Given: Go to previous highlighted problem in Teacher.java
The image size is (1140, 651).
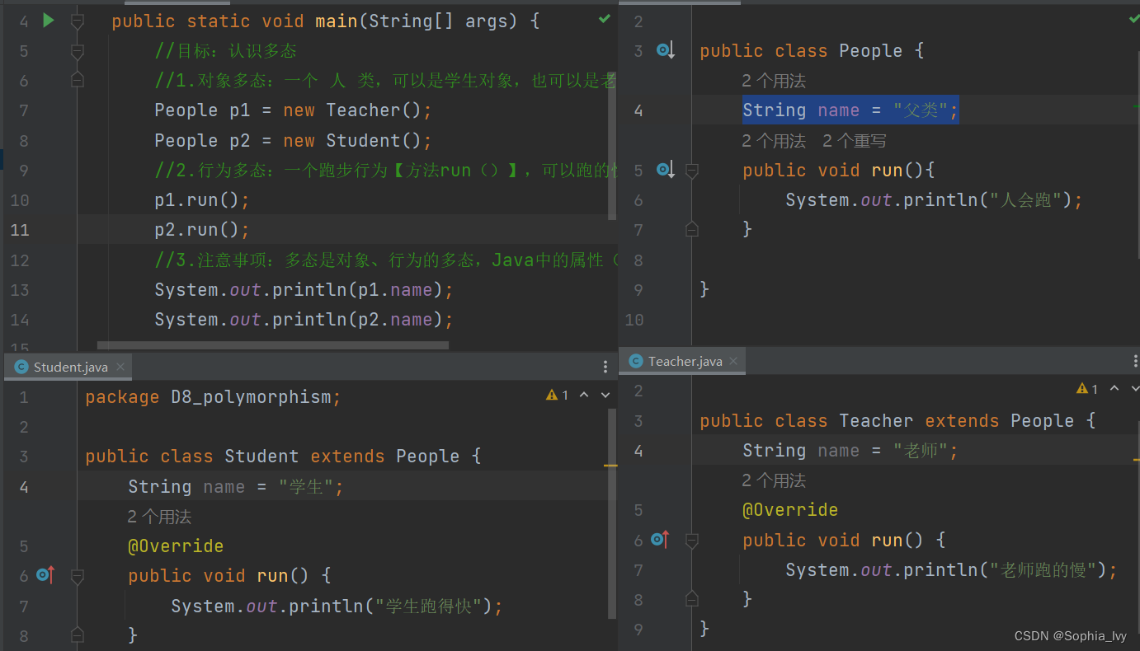Looking at the screenshot, I should tap(1114, 389).
